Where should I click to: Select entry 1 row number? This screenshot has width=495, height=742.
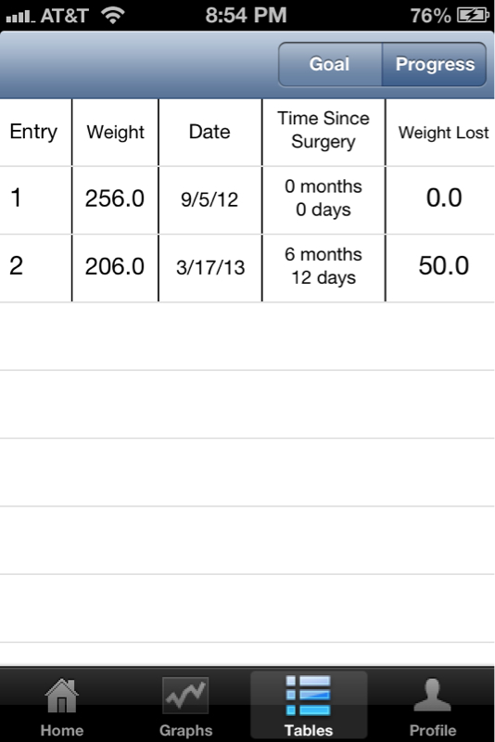click(x=16, y=198)
